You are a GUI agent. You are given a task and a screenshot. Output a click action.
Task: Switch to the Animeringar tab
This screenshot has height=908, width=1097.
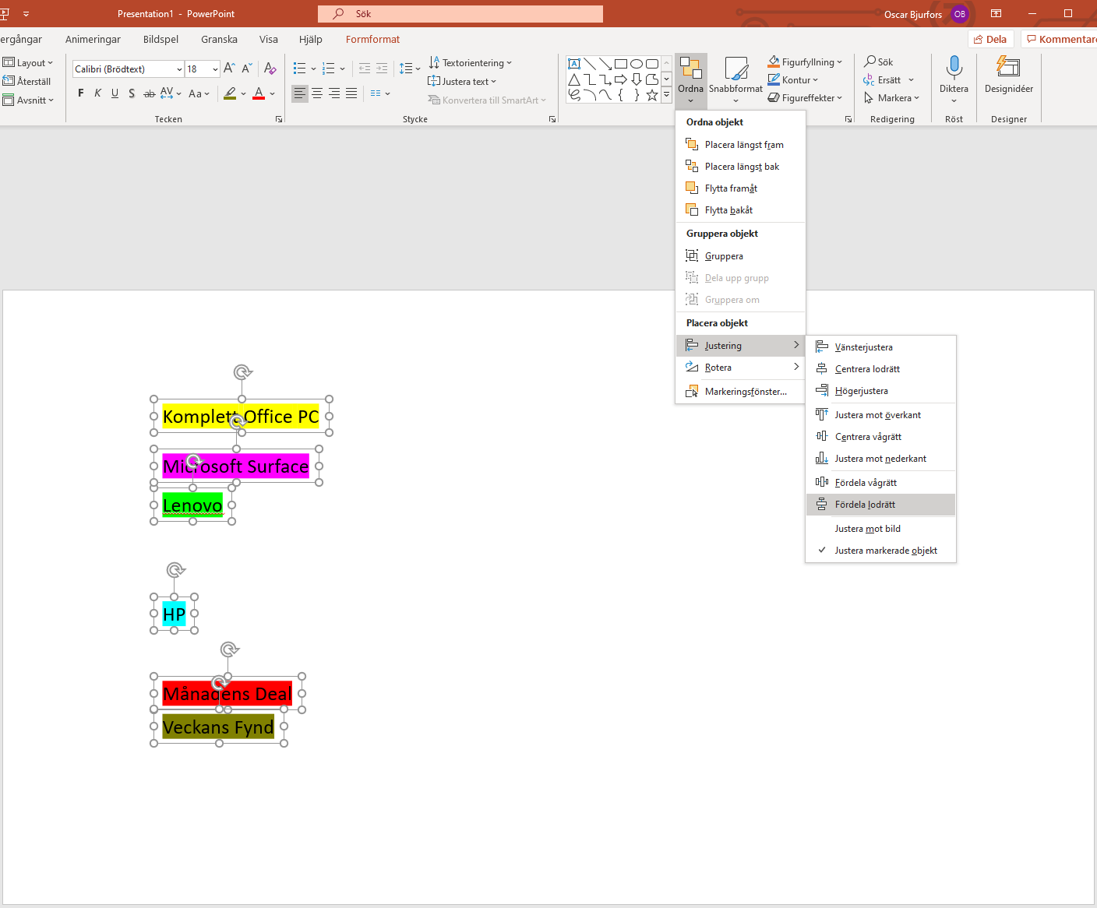coord(93,40)
